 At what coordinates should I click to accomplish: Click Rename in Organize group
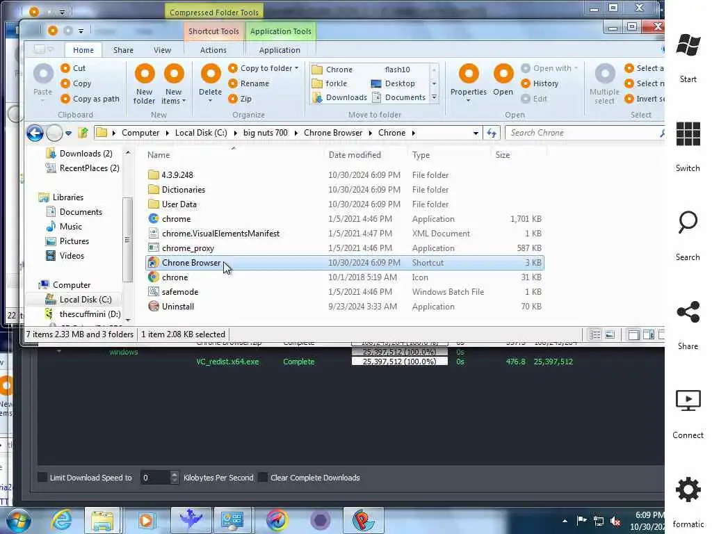click(x=249, y=83)
